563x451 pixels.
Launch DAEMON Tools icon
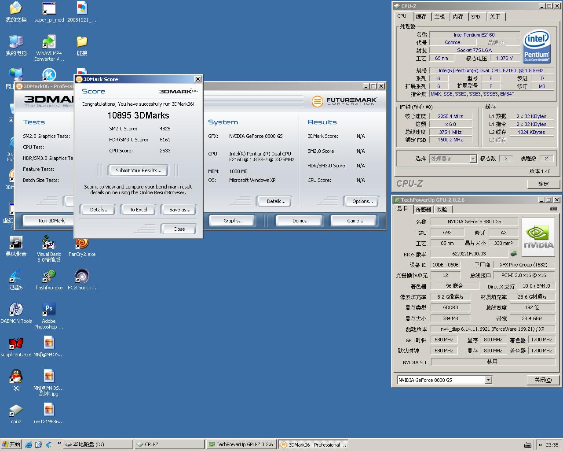(x=16, y=313)
